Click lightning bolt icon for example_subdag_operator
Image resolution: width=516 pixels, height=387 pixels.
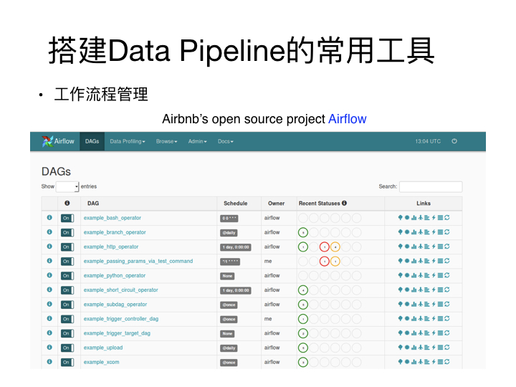click(434, 305)
